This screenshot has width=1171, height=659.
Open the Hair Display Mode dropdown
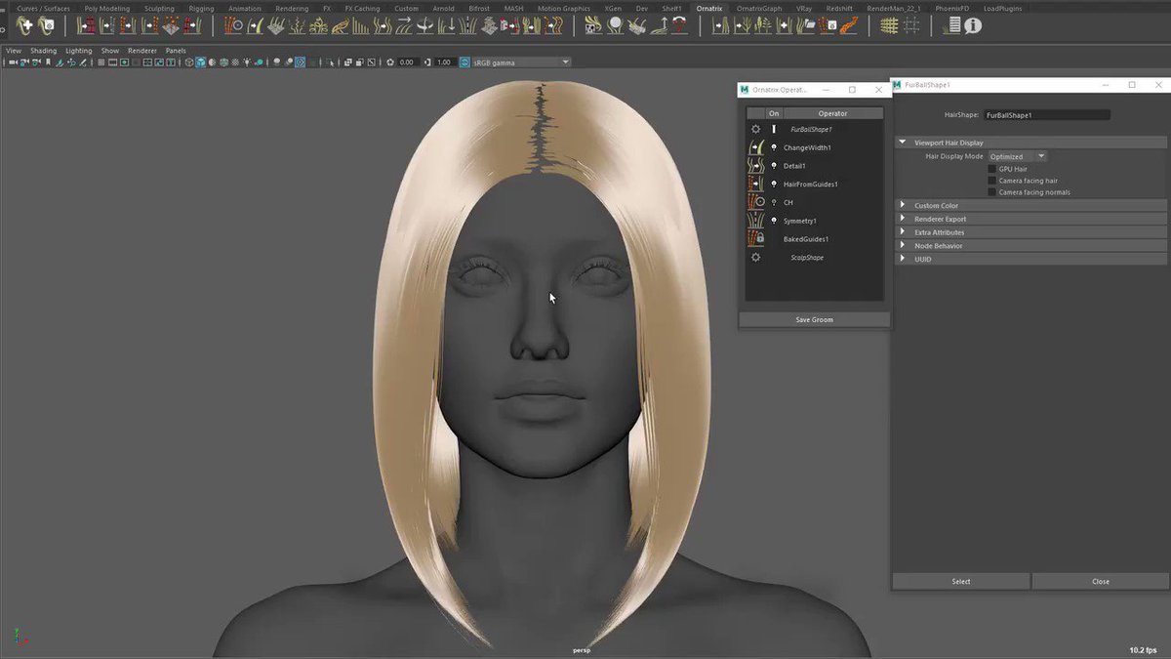(1017, 156)
